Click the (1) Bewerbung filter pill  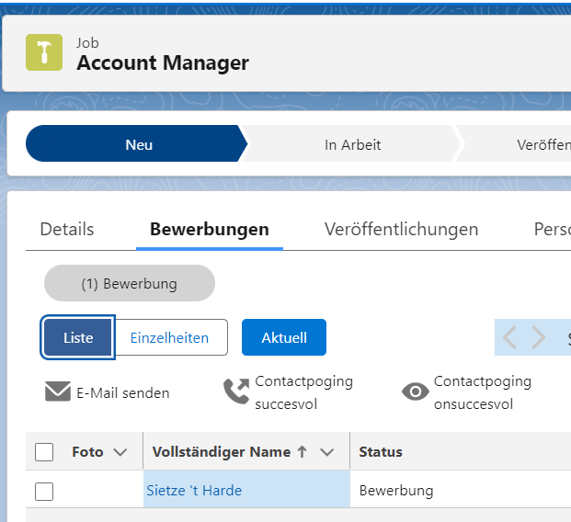[x=129, y=284]
